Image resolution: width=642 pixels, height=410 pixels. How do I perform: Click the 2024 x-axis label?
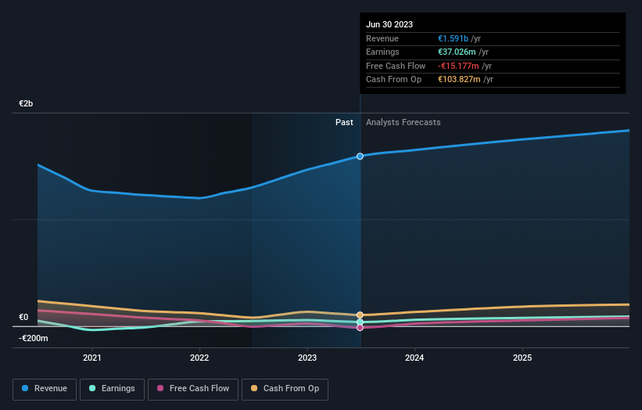click(414, 358)
